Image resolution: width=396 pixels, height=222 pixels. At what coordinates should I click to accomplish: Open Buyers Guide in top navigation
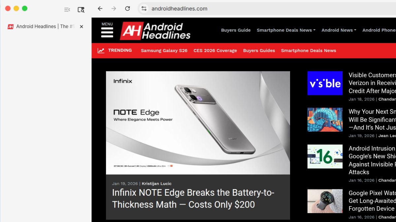[236, 30]
